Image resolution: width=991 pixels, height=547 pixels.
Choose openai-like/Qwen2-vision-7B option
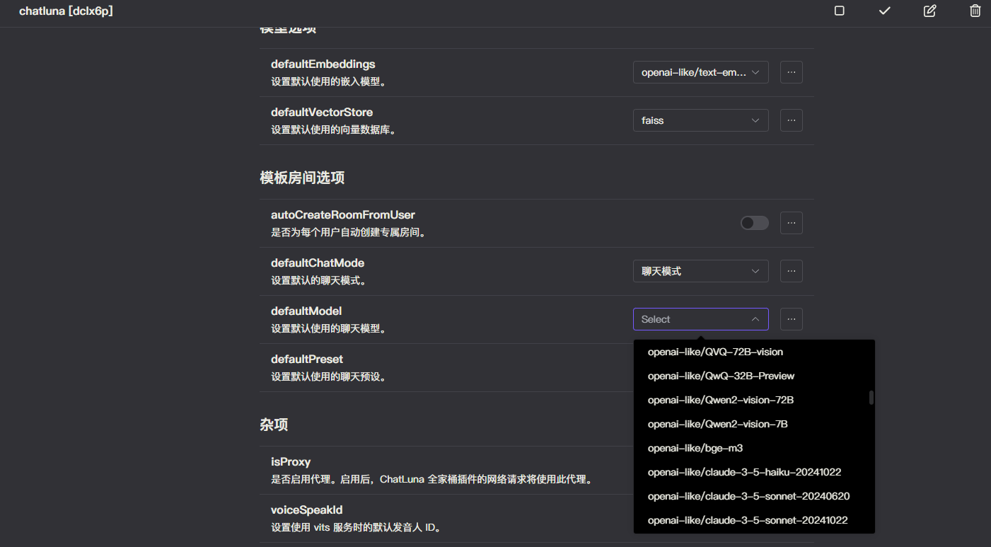717,424
